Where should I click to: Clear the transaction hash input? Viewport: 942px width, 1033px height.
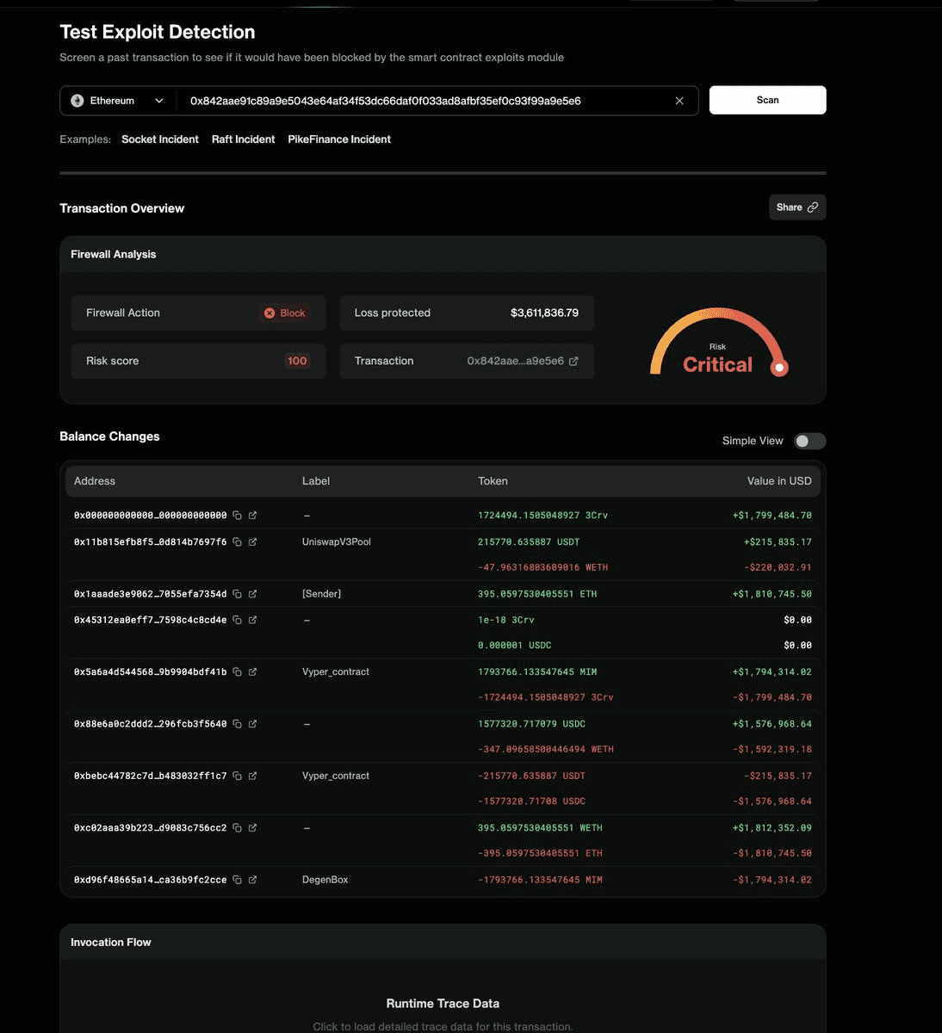[x=679, y=101]
